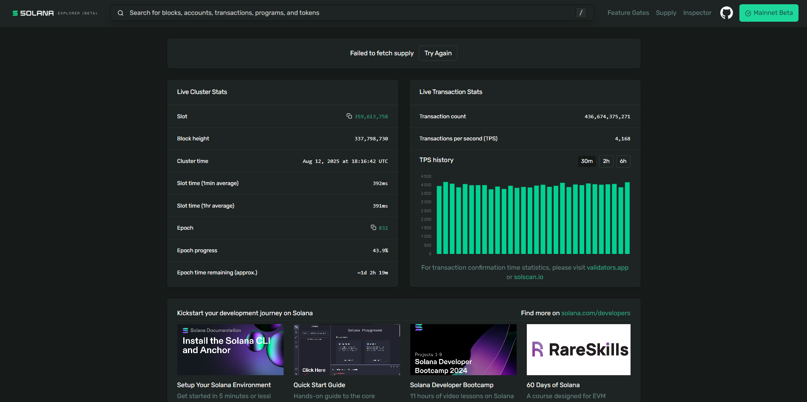
Task: Open the GitHub repository icon
Action: pos(726,13)
